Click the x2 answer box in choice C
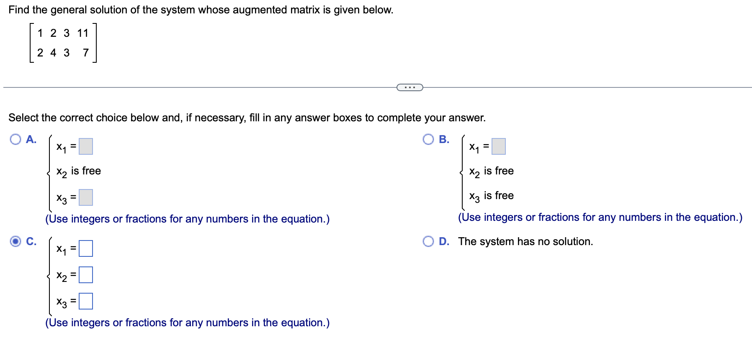 click(86, 275)
